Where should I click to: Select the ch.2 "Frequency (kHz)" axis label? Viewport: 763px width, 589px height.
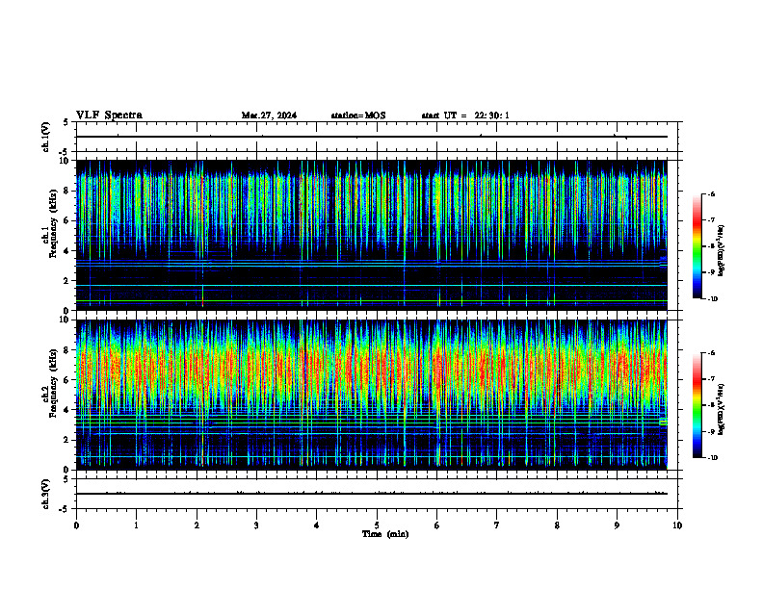click(x=54, y=383)
